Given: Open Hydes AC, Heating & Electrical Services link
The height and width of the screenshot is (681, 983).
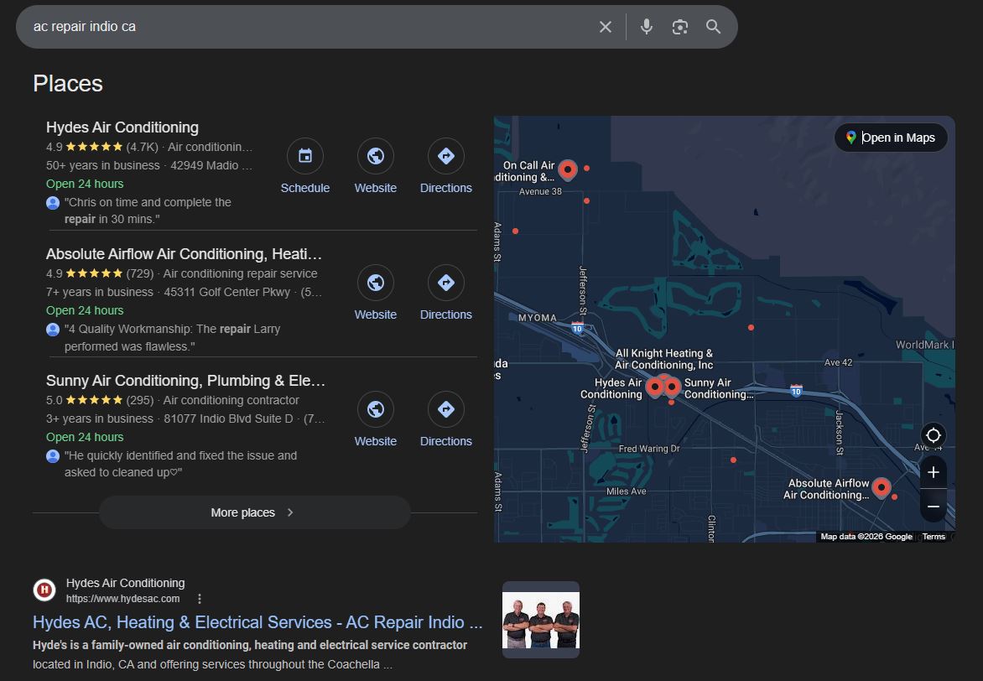Looking at the screenshot, I should coord(257,622).
